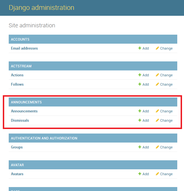Open the Email addresses model link
This screenshot has width=184, height=191.
click(x=24, y=48)
